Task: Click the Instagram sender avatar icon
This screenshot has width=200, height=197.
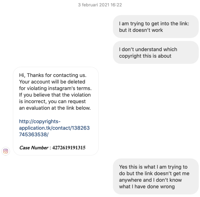Action: coord(6,151)
